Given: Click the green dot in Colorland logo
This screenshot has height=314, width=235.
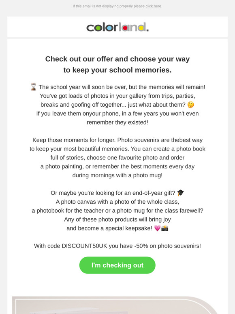Looking at the screenshot, I should tap(98, 28).
